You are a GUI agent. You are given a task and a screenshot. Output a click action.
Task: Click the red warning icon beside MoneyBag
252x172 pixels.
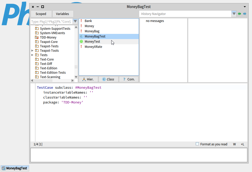point(81,31)
